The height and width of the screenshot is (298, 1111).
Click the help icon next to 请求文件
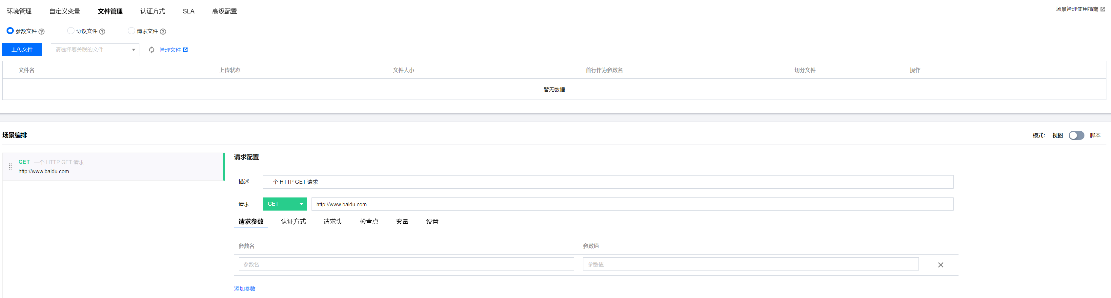pyautogui.click(x=163, y=31)
